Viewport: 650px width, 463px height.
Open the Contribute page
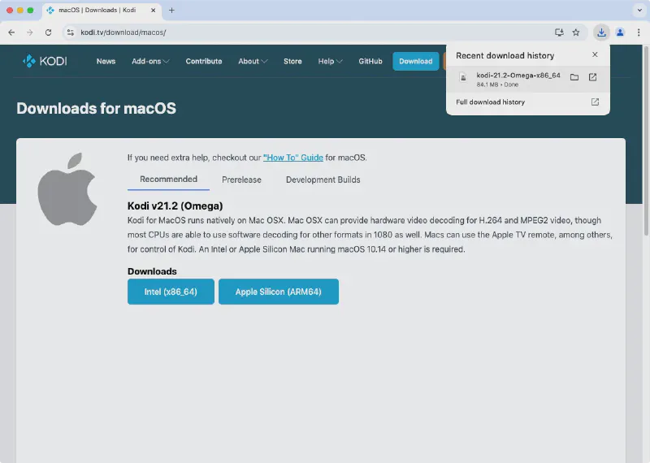204,62
